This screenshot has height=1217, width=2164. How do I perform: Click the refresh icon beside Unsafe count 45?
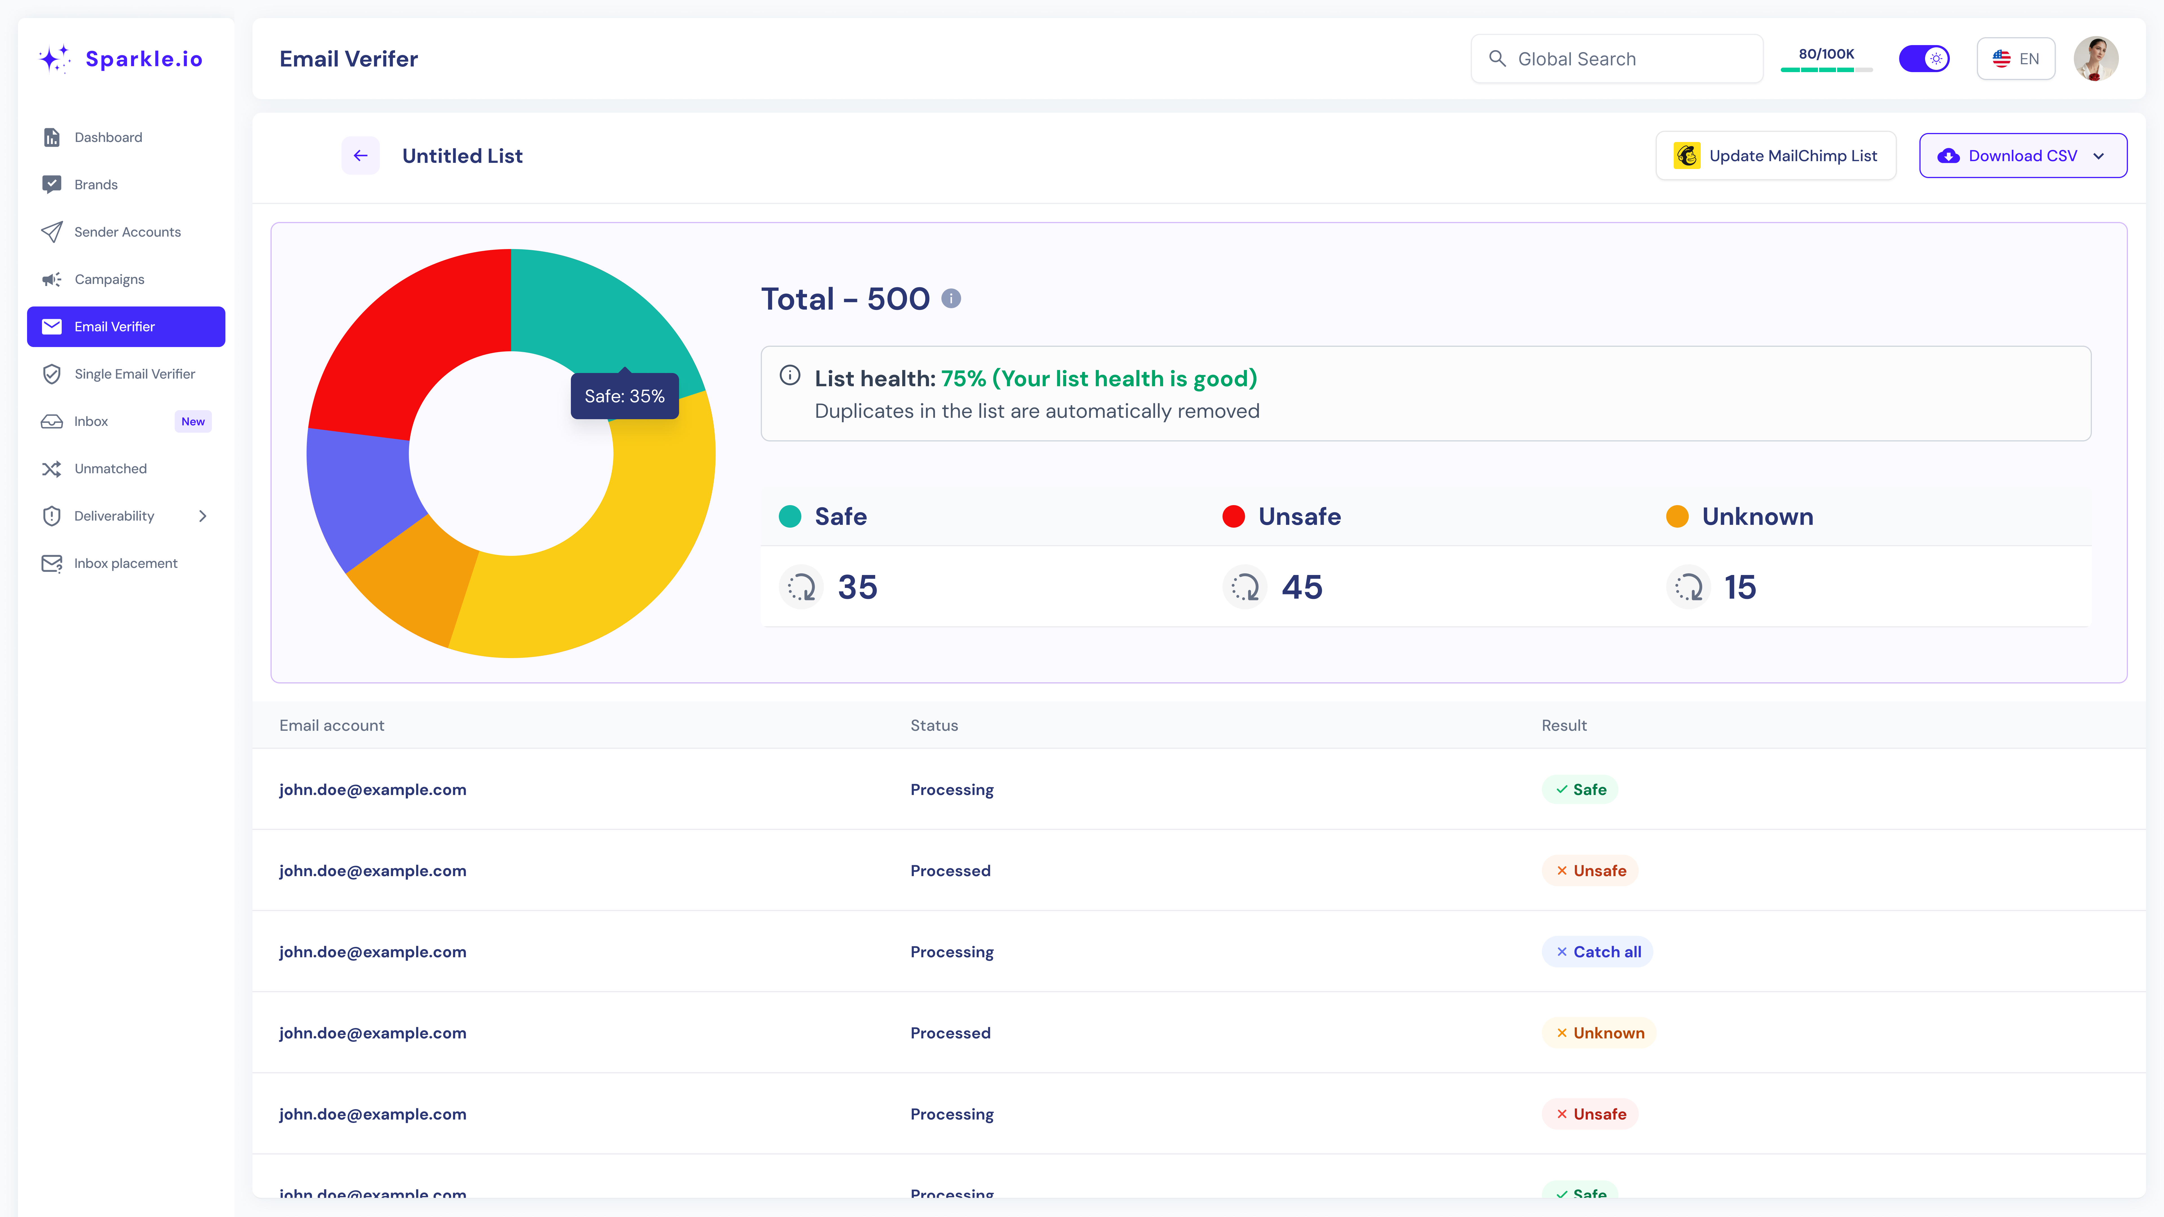click(x=1245, y=586)
